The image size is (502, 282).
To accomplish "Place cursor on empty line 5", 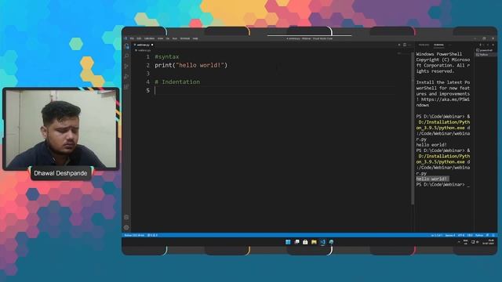I will pyautogui.click(x=275, y=91).
